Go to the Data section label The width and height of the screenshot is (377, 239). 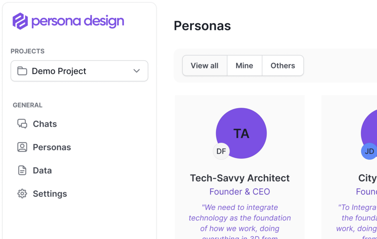(42, 171)
